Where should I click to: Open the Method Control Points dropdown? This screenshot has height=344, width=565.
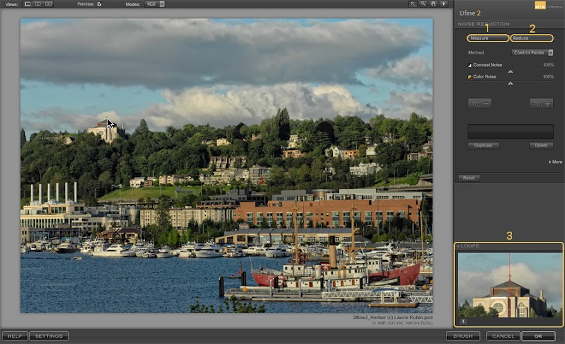[x=532, y=53]
